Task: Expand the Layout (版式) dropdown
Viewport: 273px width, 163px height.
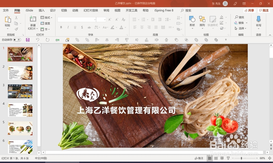Action: (x=46, y=17)
